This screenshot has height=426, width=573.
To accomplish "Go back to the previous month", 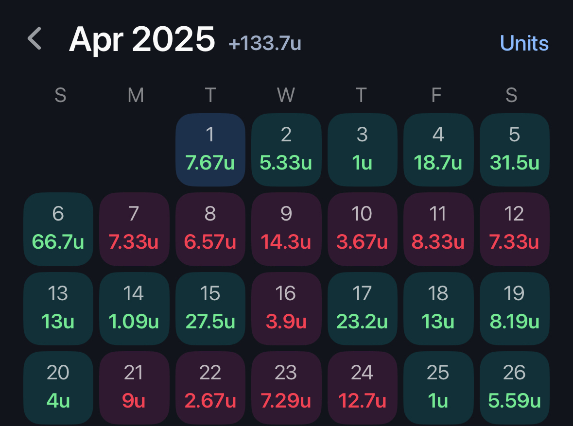I will pos(35,39).
